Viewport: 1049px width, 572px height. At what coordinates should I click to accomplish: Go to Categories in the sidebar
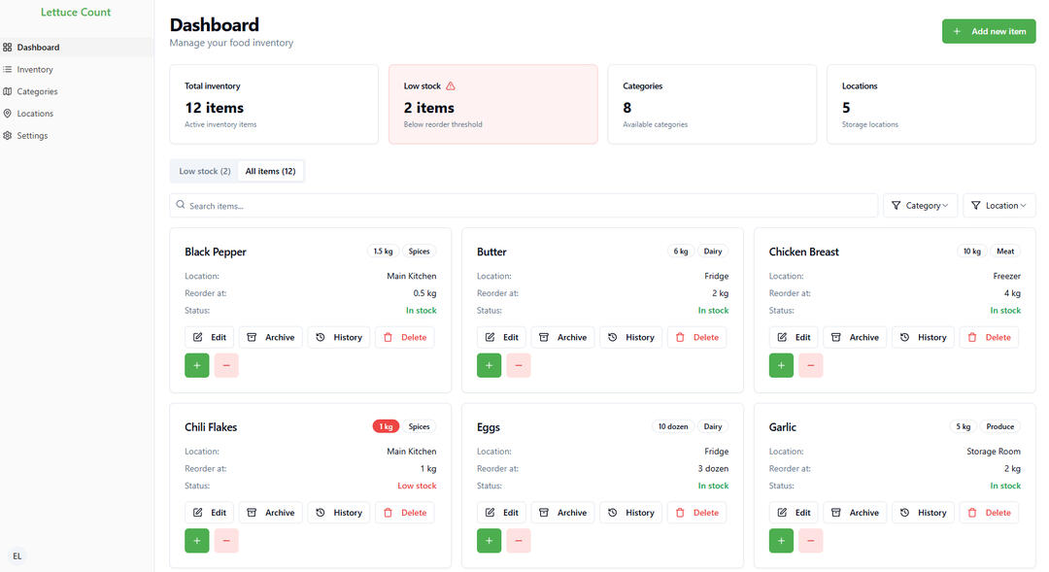tap(37, 91)
